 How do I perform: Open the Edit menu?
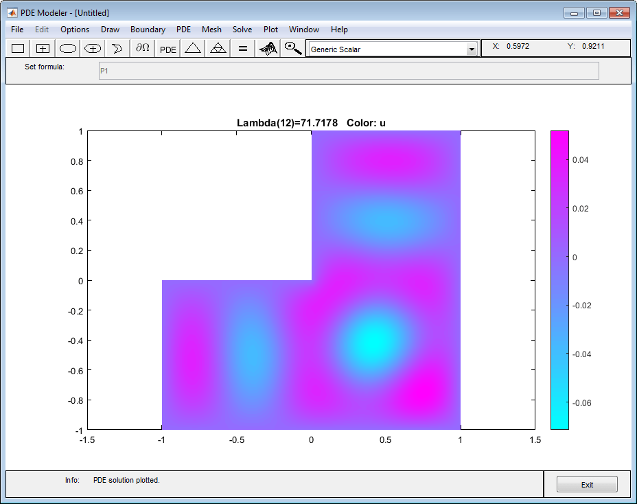pos(42,30)
